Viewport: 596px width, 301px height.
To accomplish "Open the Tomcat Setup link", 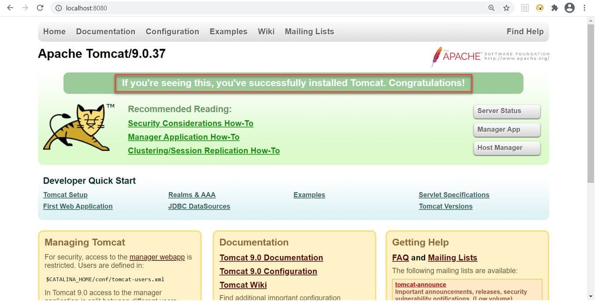I will click(x=65, y=195).
